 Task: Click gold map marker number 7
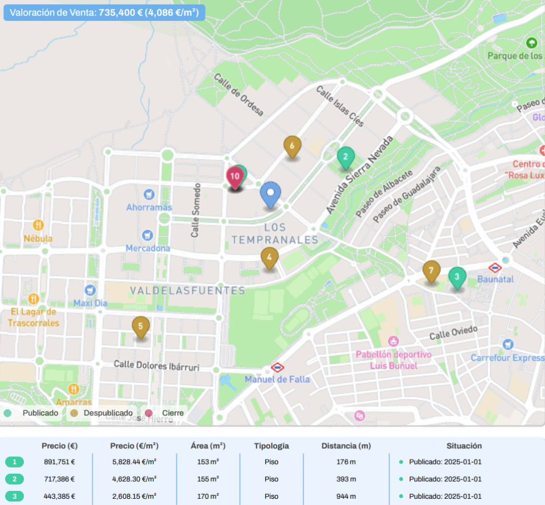(431, 271)
